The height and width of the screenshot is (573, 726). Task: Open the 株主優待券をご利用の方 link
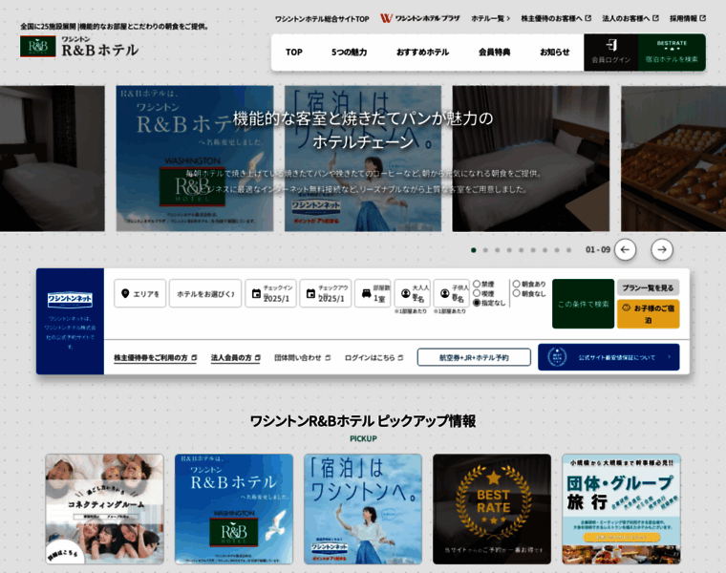pyautogui.click(x=156, y=358)
